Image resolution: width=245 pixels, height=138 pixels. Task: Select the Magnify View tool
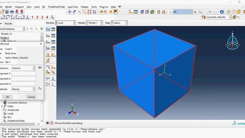coord(79,12)
